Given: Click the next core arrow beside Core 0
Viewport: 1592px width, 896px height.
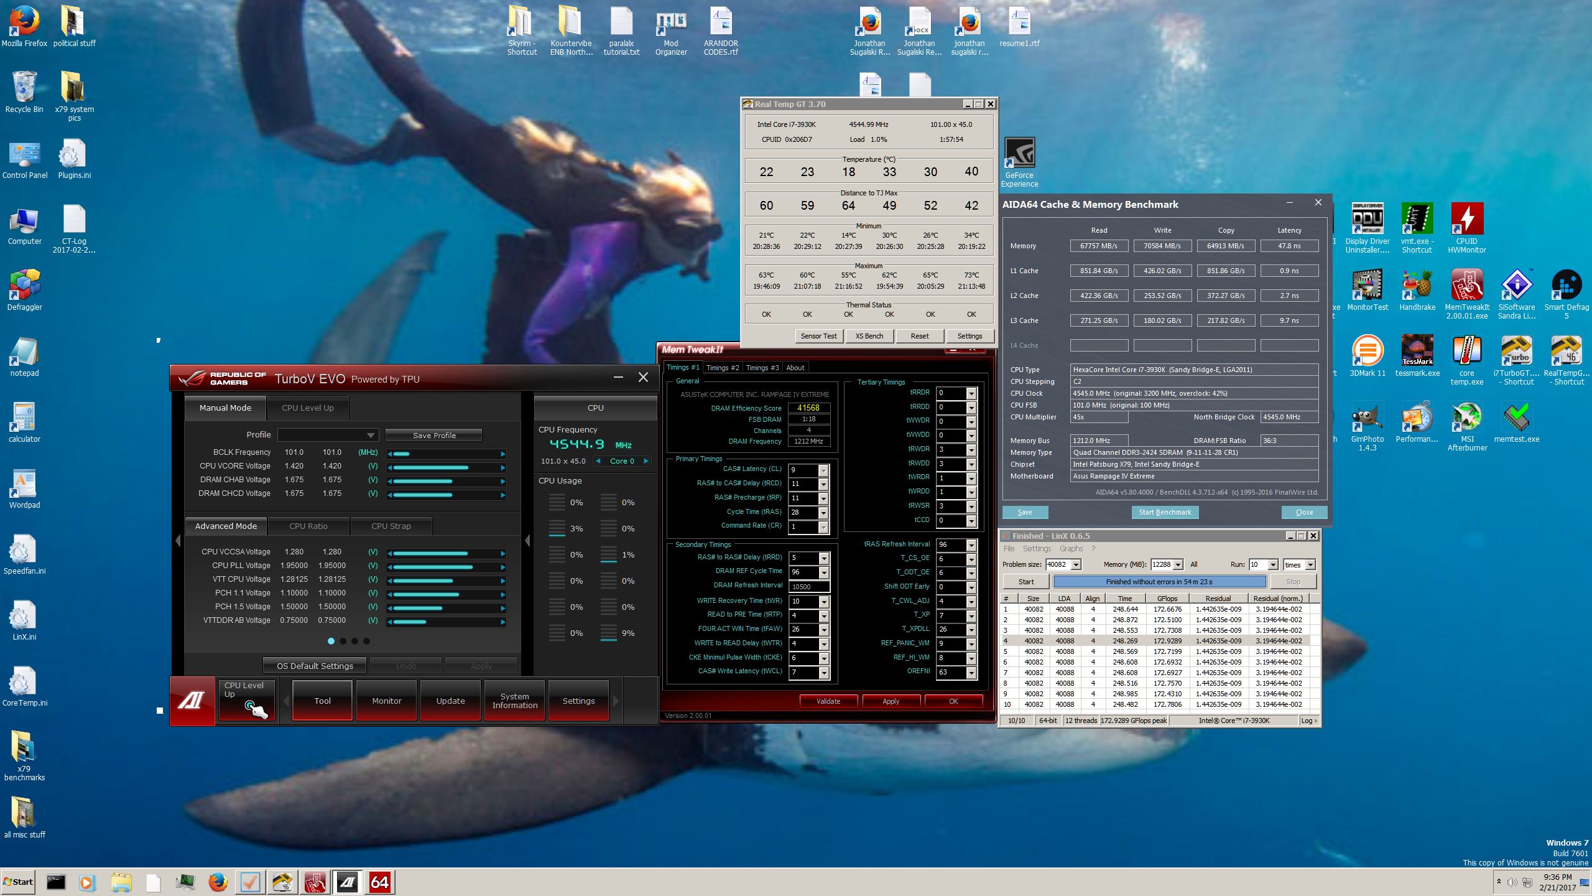Looking at the screenshot, I should coord(646,461).
